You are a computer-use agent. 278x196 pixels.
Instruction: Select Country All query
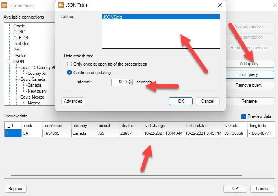(37, 73)
